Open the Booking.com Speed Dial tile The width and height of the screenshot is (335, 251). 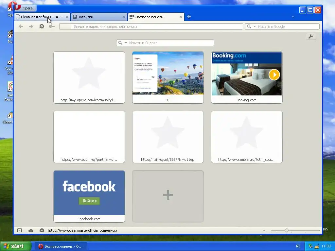tap(247, 77)
